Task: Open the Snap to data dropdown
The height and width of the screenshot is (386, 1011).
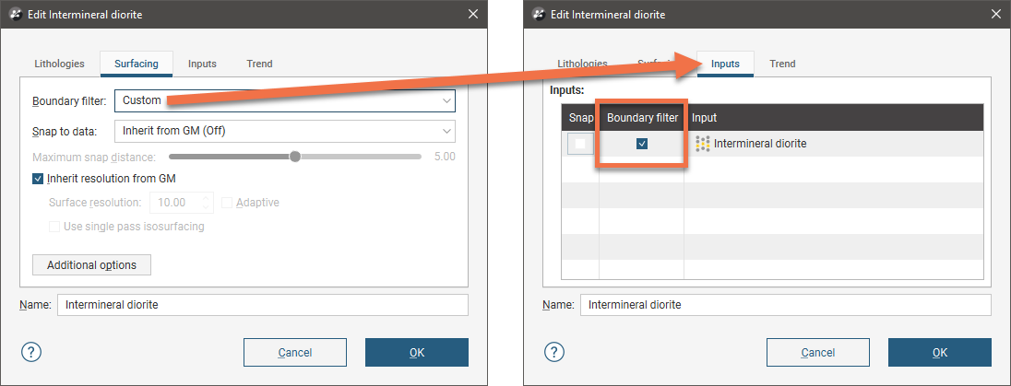Action: pyautogui.click(x=285, y=131)
